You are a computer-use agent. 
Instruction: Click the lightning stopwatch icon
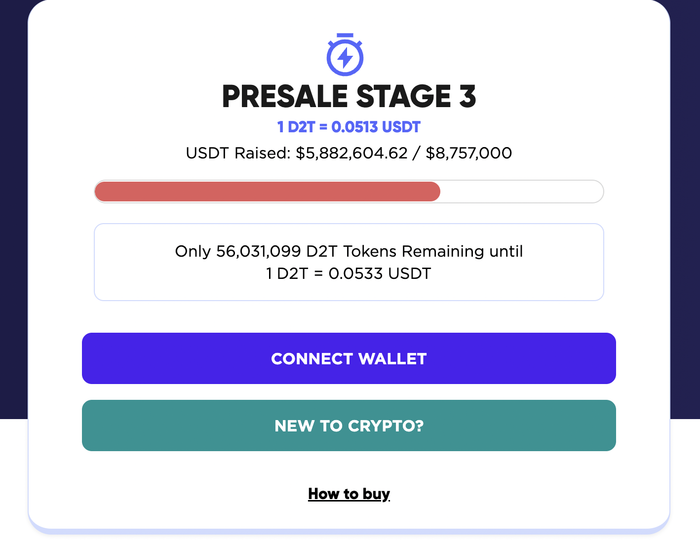click(345, 55)
